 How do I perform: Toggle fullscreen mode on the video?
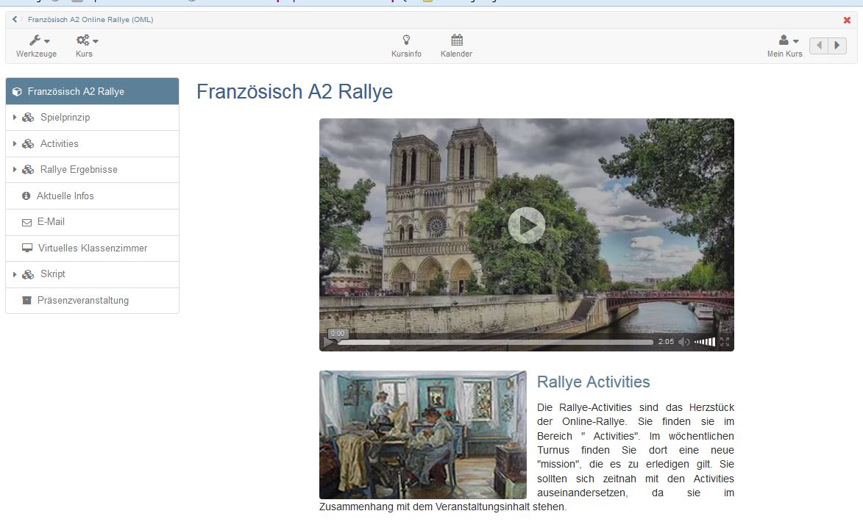coord(724,341)
